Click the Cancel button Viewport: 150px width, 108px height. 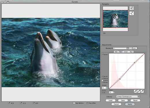click(116, 104)
